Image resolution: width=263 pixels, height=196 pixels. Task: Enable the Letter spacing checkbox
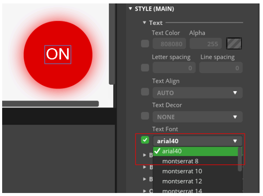(145, 68)
